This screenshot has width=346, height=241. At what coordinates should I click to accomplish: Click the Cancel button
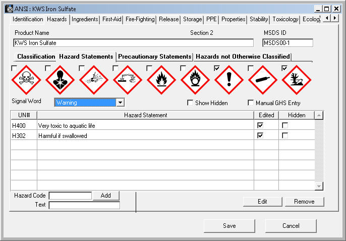click(x=291, y=226)
